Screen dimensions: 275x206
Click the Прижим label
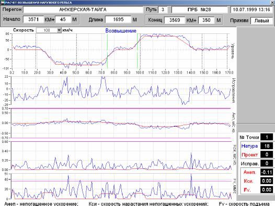(x=239, y=21)
